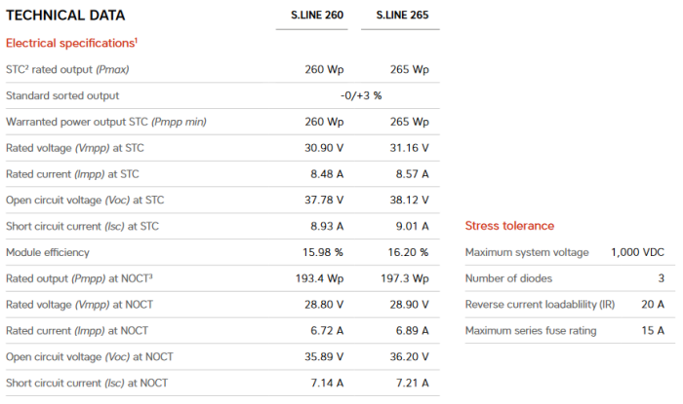Click the STC rated output (Pmax) label

click(x=67, y=69)
